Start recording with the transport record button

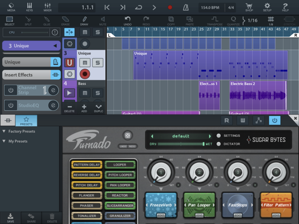[x=170, y=8]
